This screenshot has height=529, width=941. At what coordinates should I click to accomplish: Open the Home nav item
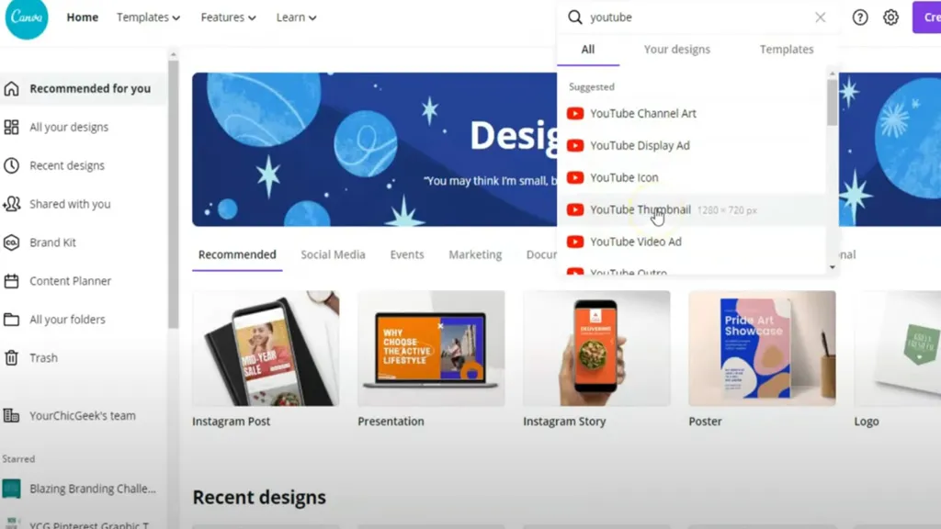click(82, 17)
